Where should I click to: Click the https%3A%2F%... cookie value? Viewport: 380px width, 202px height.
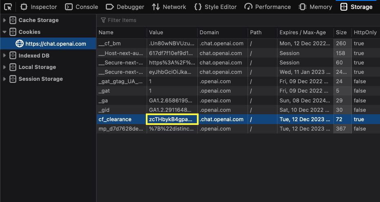tap(172, 63)
